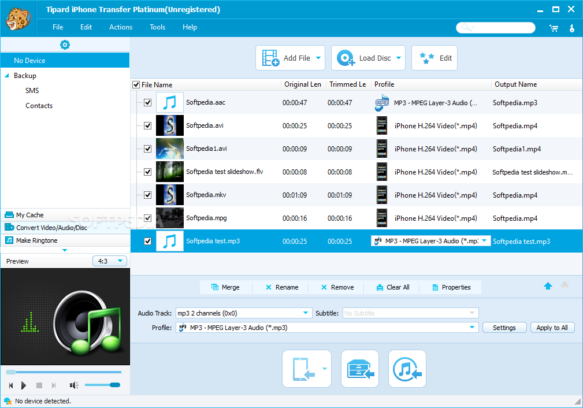Click the next frame button
This screenshot has height=408, width=583.
54,385
